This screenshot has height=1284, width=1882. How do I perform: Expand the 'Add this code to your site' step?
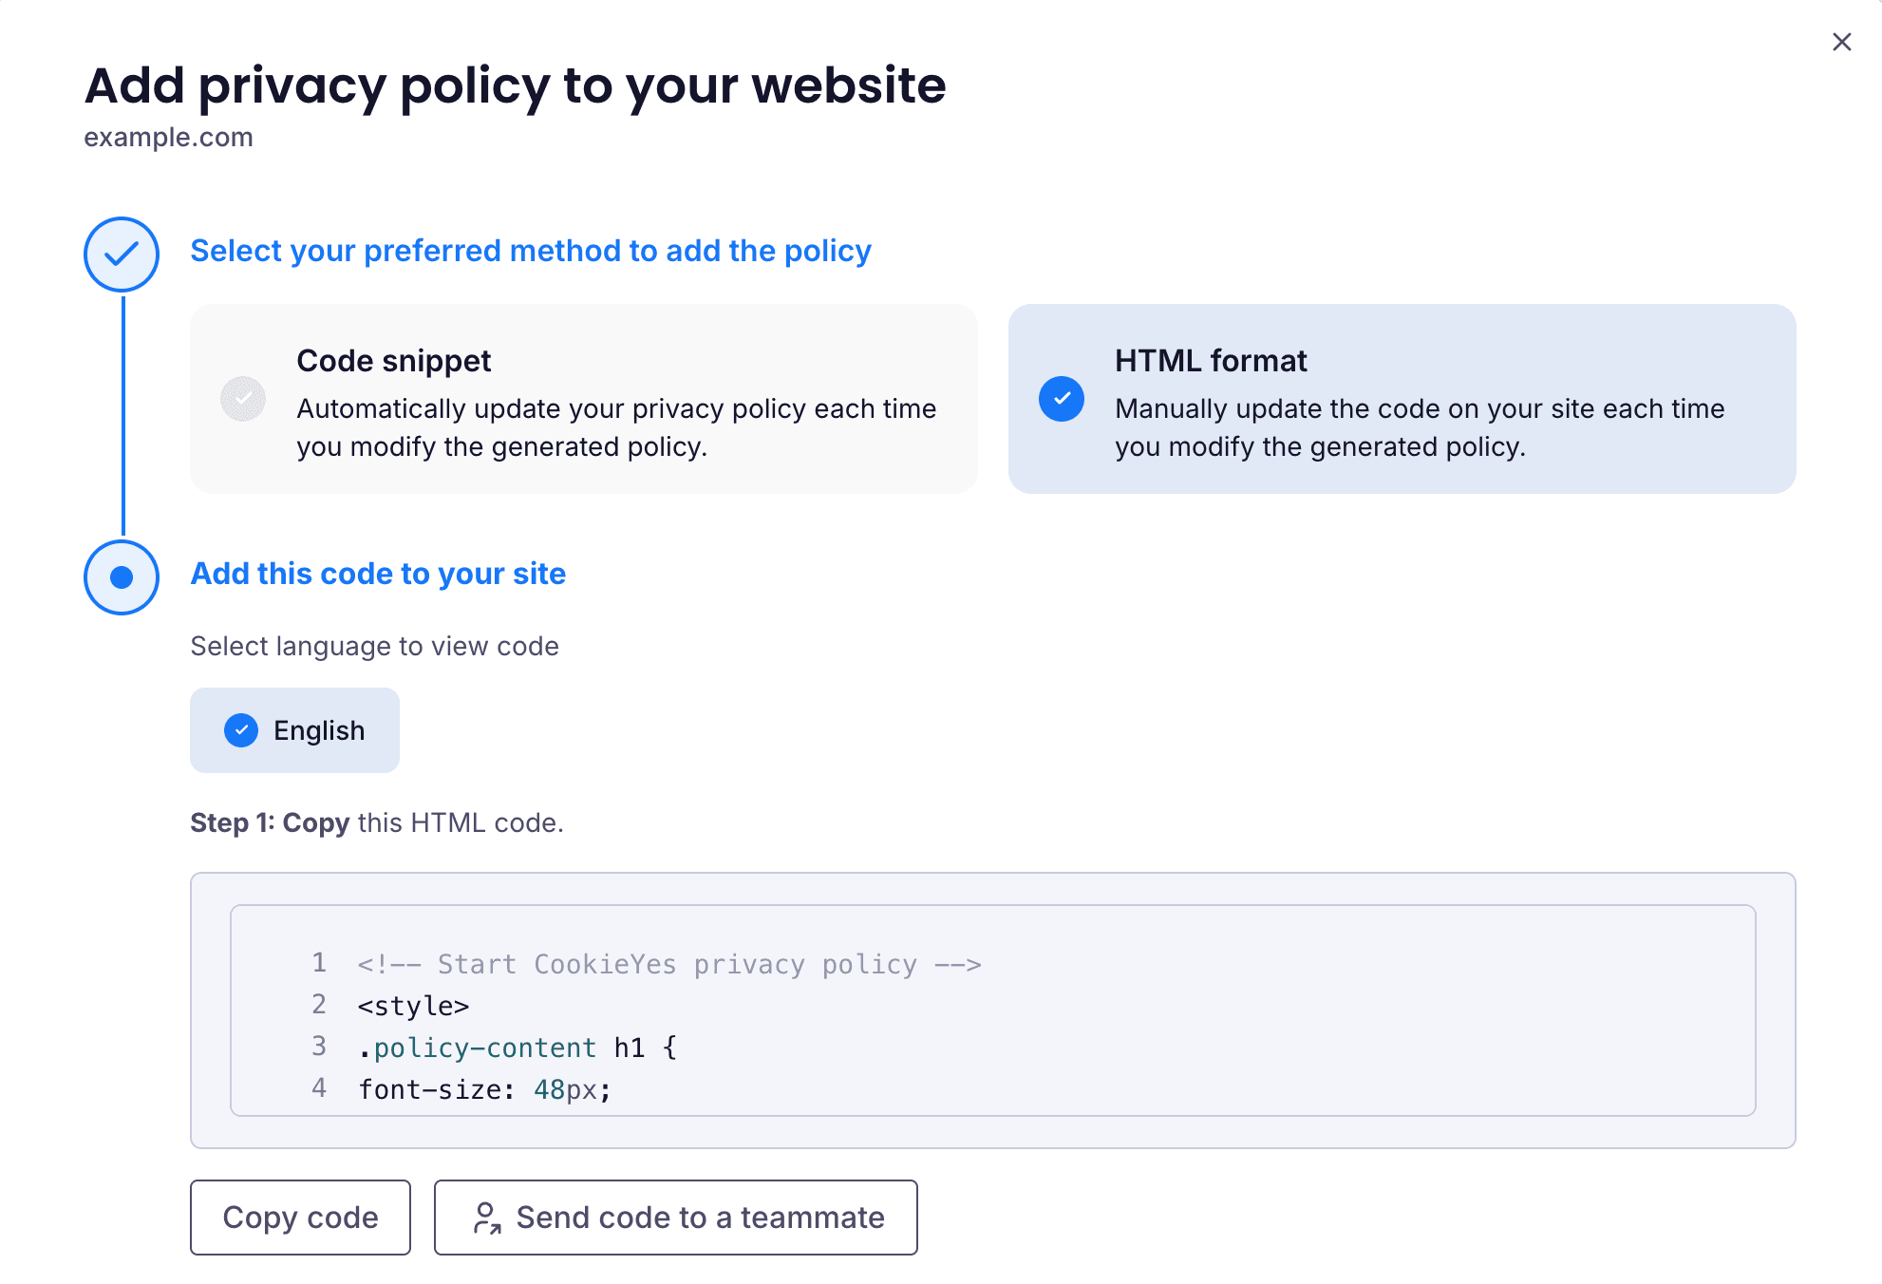tap(378, 574)
